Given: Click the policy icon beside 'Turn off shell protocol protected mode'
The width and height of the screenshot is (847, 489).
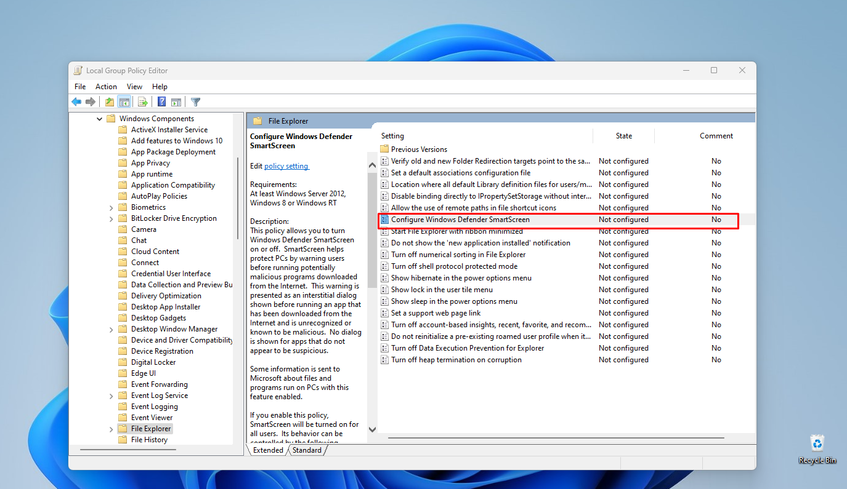Looking at the screenshot, I should coord(385,266).
